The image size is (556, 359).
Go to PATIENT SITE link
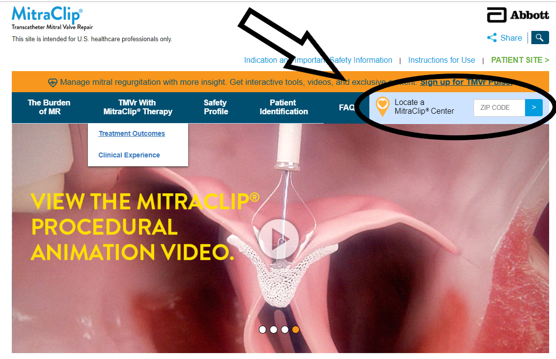(520, 60)
